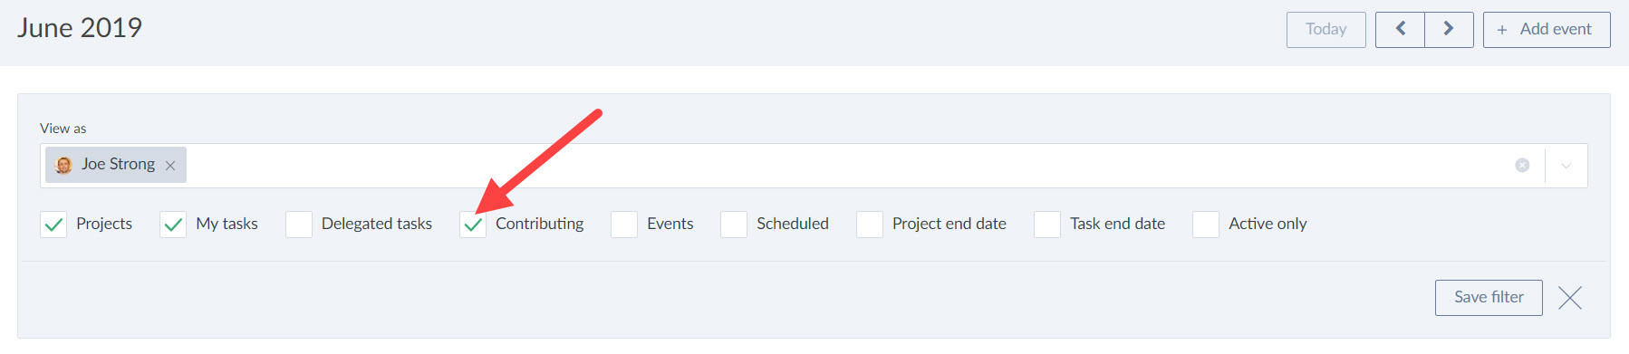Enable the Events checkbox
This screenshot has height=354, width=1629.
624,225
